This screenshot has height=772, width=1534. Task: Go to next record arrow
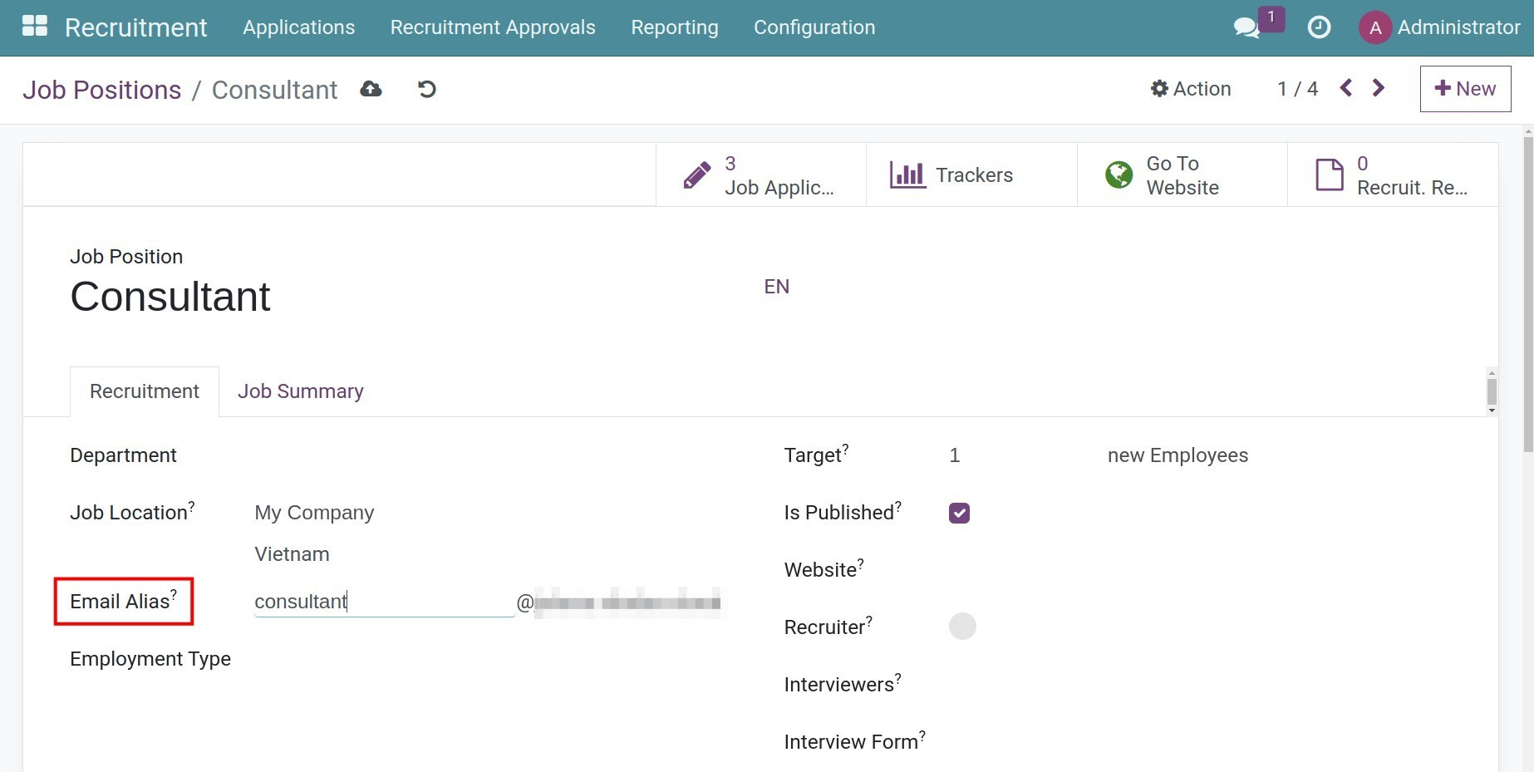tap(1379, 88)
